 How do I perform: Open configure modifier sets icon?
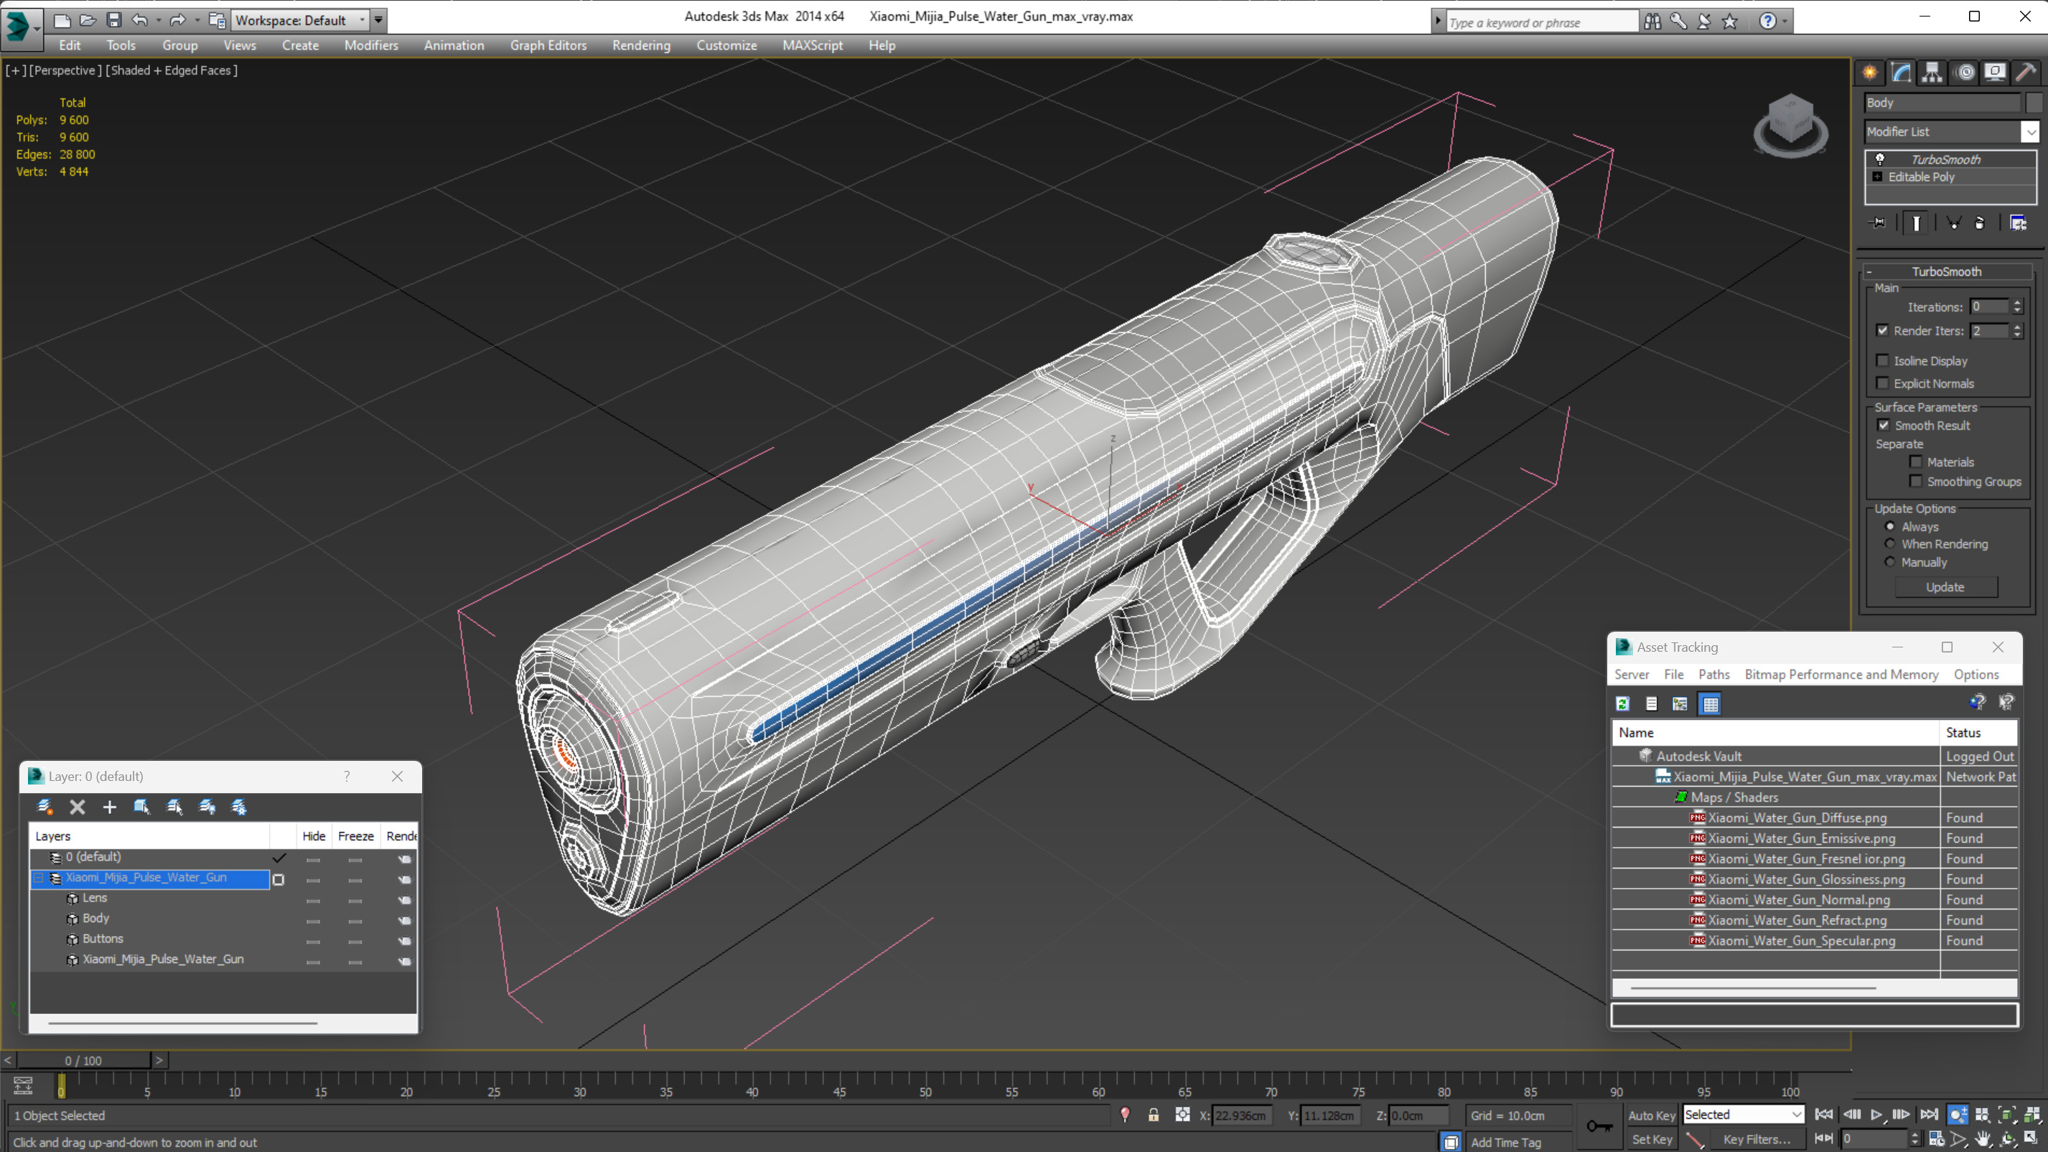coord(2018,223)
